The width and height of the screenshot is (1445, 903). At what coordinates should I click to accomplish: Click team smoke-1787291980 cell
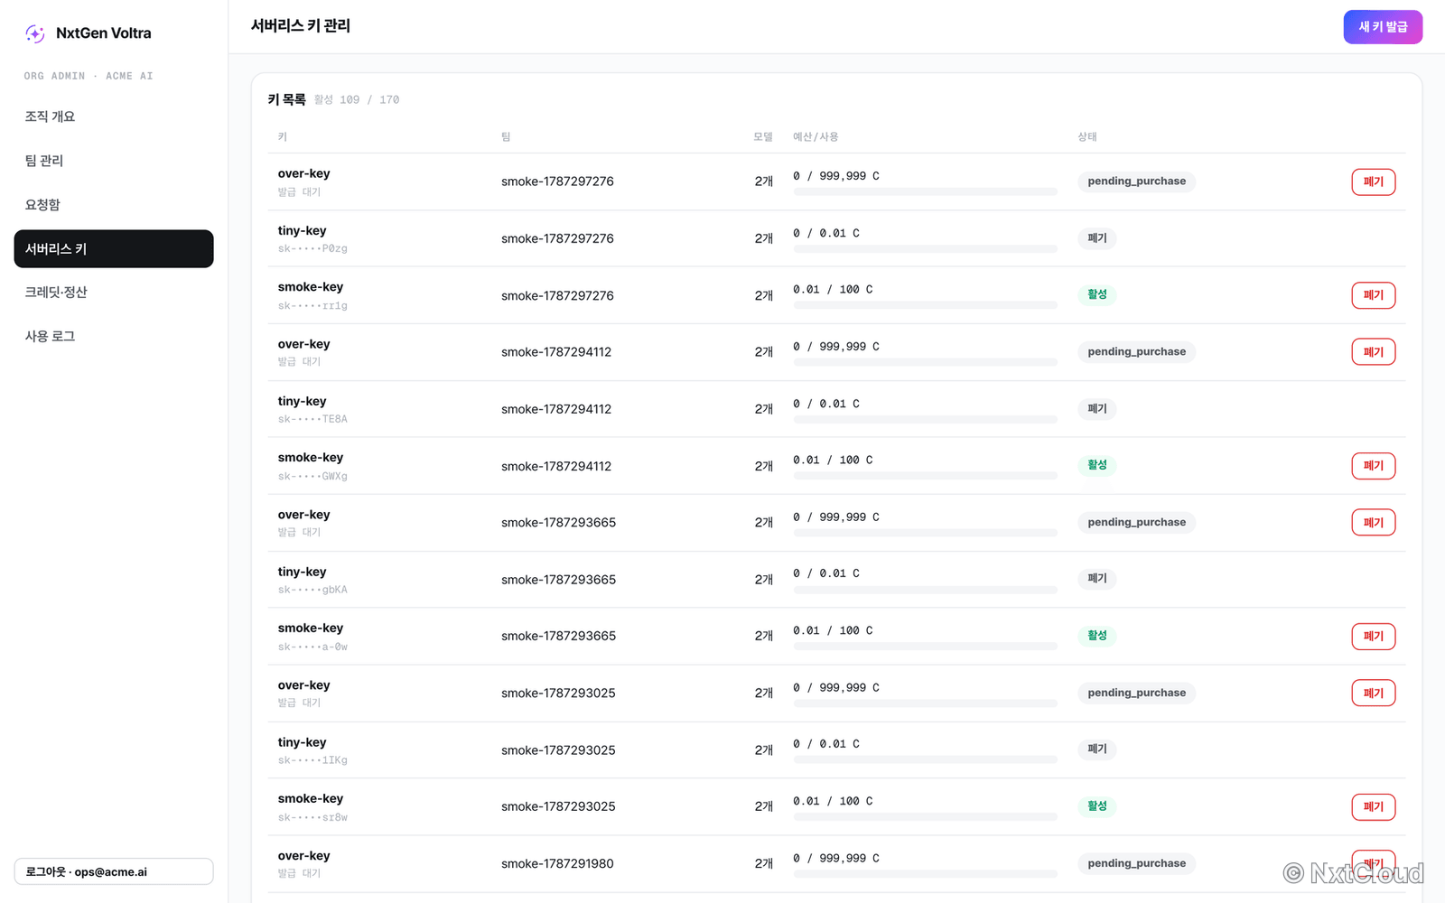[x=557, y=864]
